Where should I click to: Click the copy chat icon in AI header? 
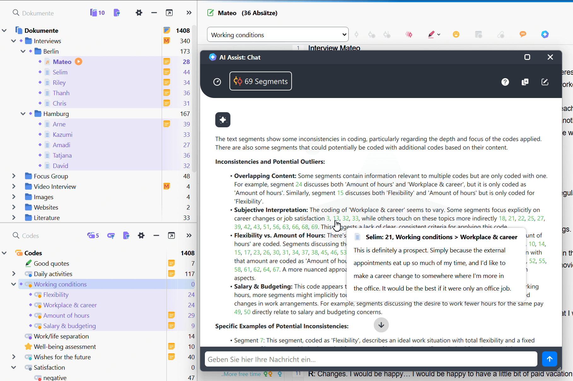point(525,82)
